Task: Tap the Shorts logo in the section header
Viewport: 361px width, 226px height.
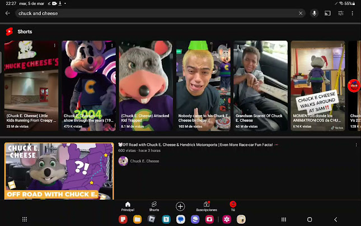Action: pos(9,31)
